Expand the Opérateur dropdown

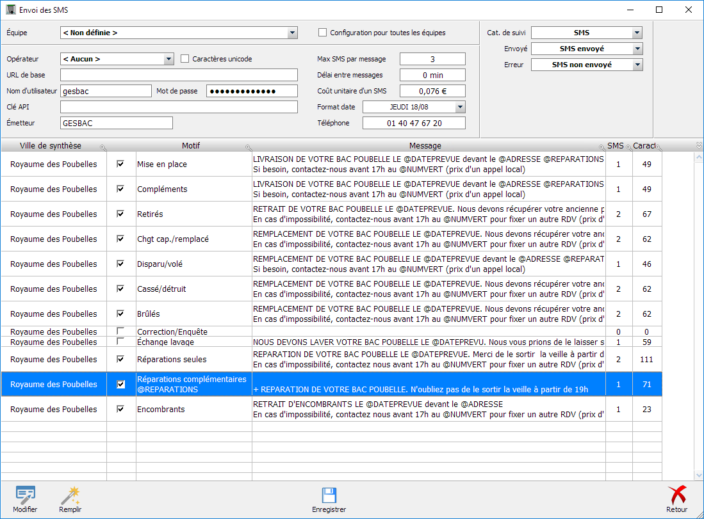tap(169, 59)
